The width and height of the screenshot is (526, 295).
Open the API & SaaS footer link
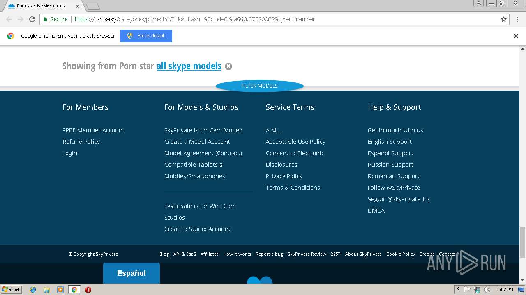(185, 254)
